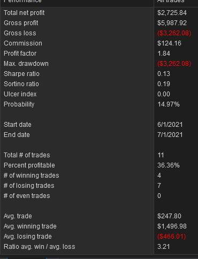The height and width of the screenshot is (259, 198).
Task: Click the Start date value 6/1/2021
Action: tap(170, 125)
